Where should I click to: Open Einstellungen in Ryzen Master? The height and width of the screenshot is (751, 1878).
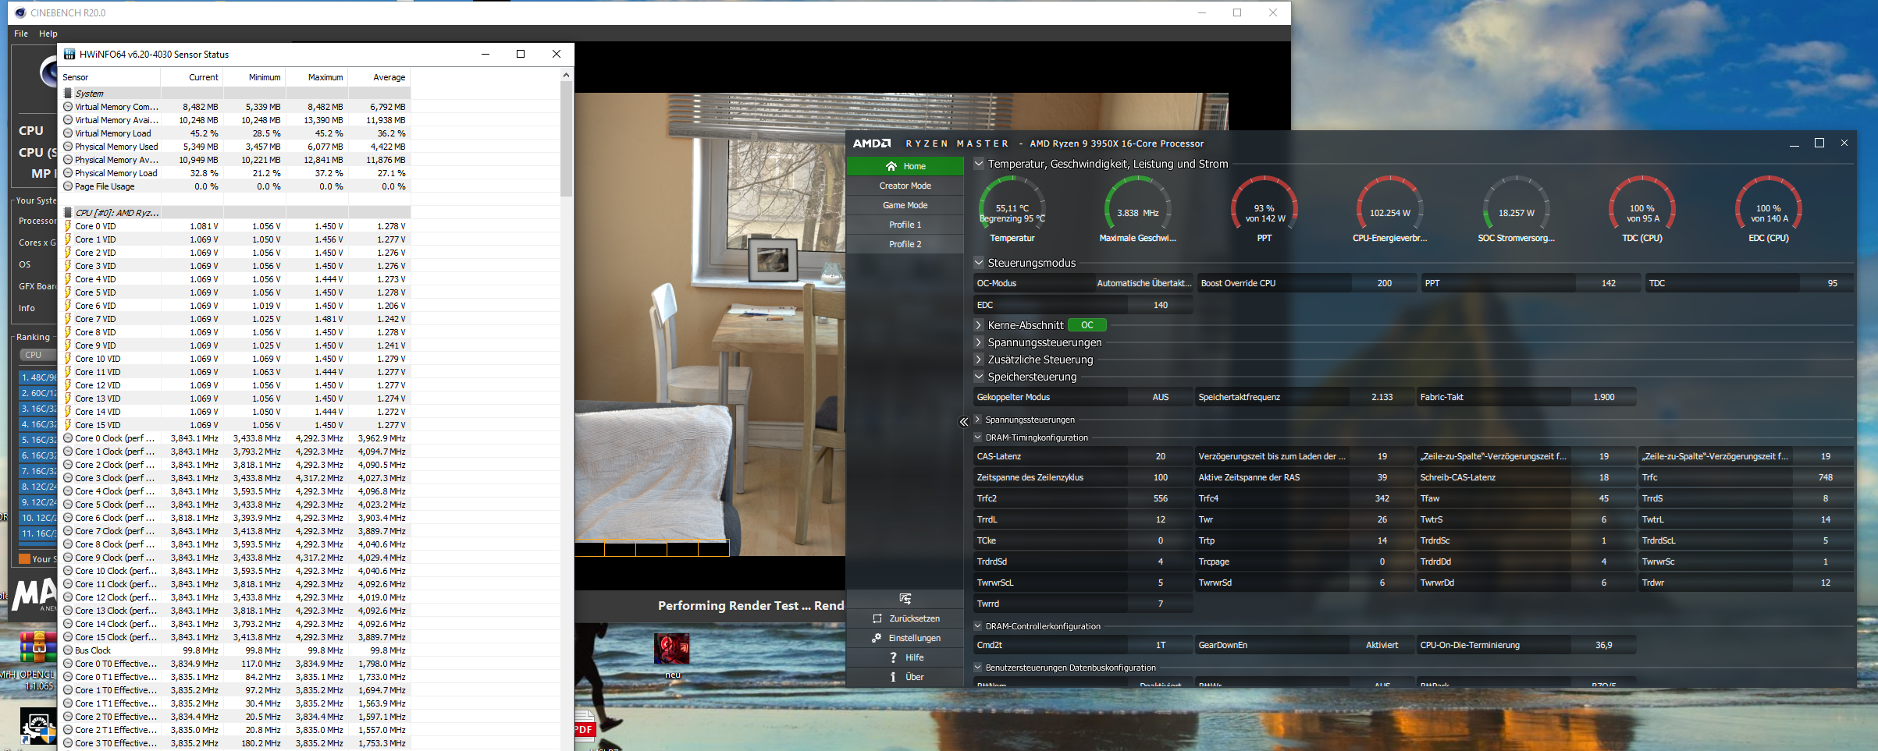(x=905, y=638)
